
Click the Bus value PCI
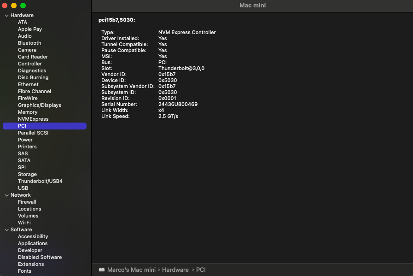coord(162,63)
